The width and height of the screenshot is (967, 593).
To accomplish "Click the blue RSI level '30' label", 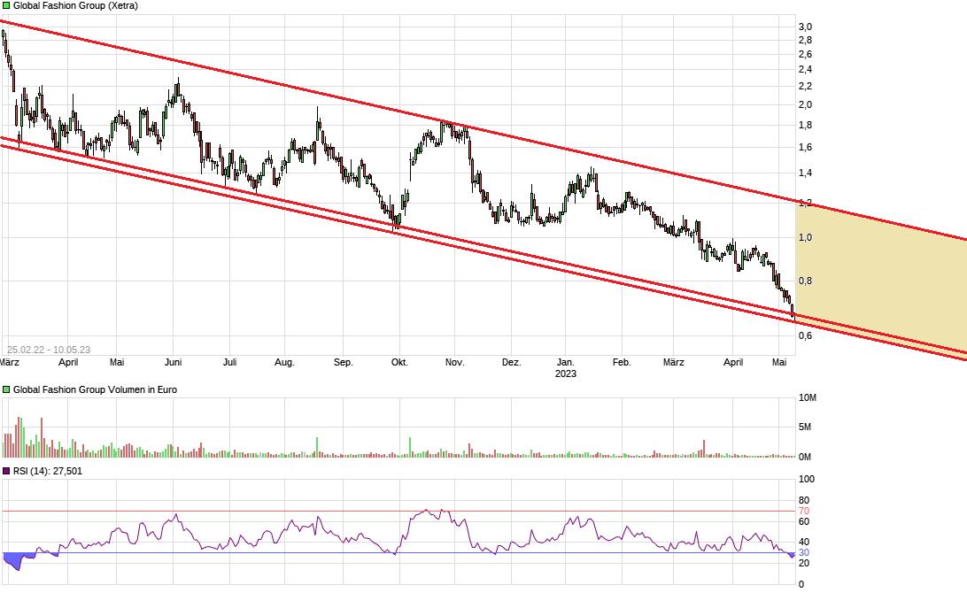I will pos(804,553).
